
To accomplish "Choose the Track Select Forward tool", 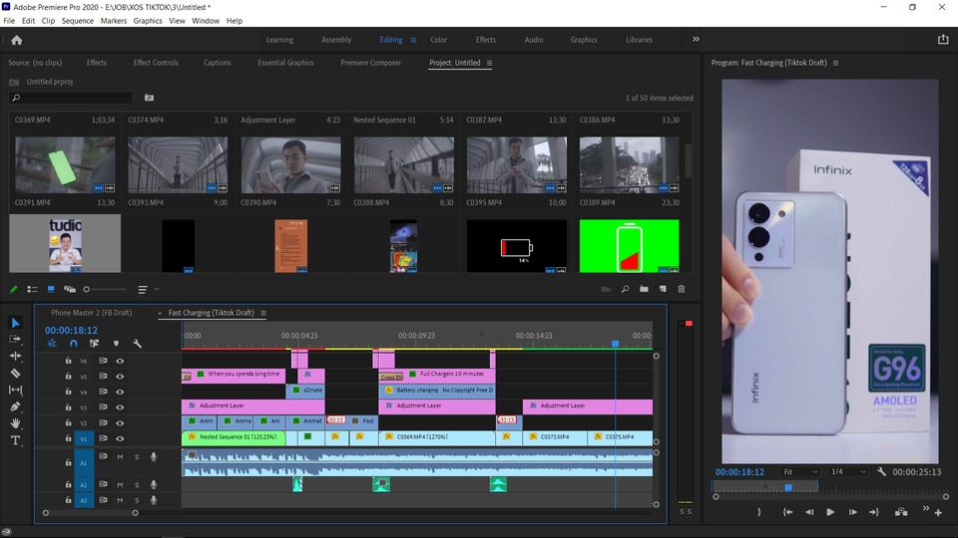I will point(16,339).
